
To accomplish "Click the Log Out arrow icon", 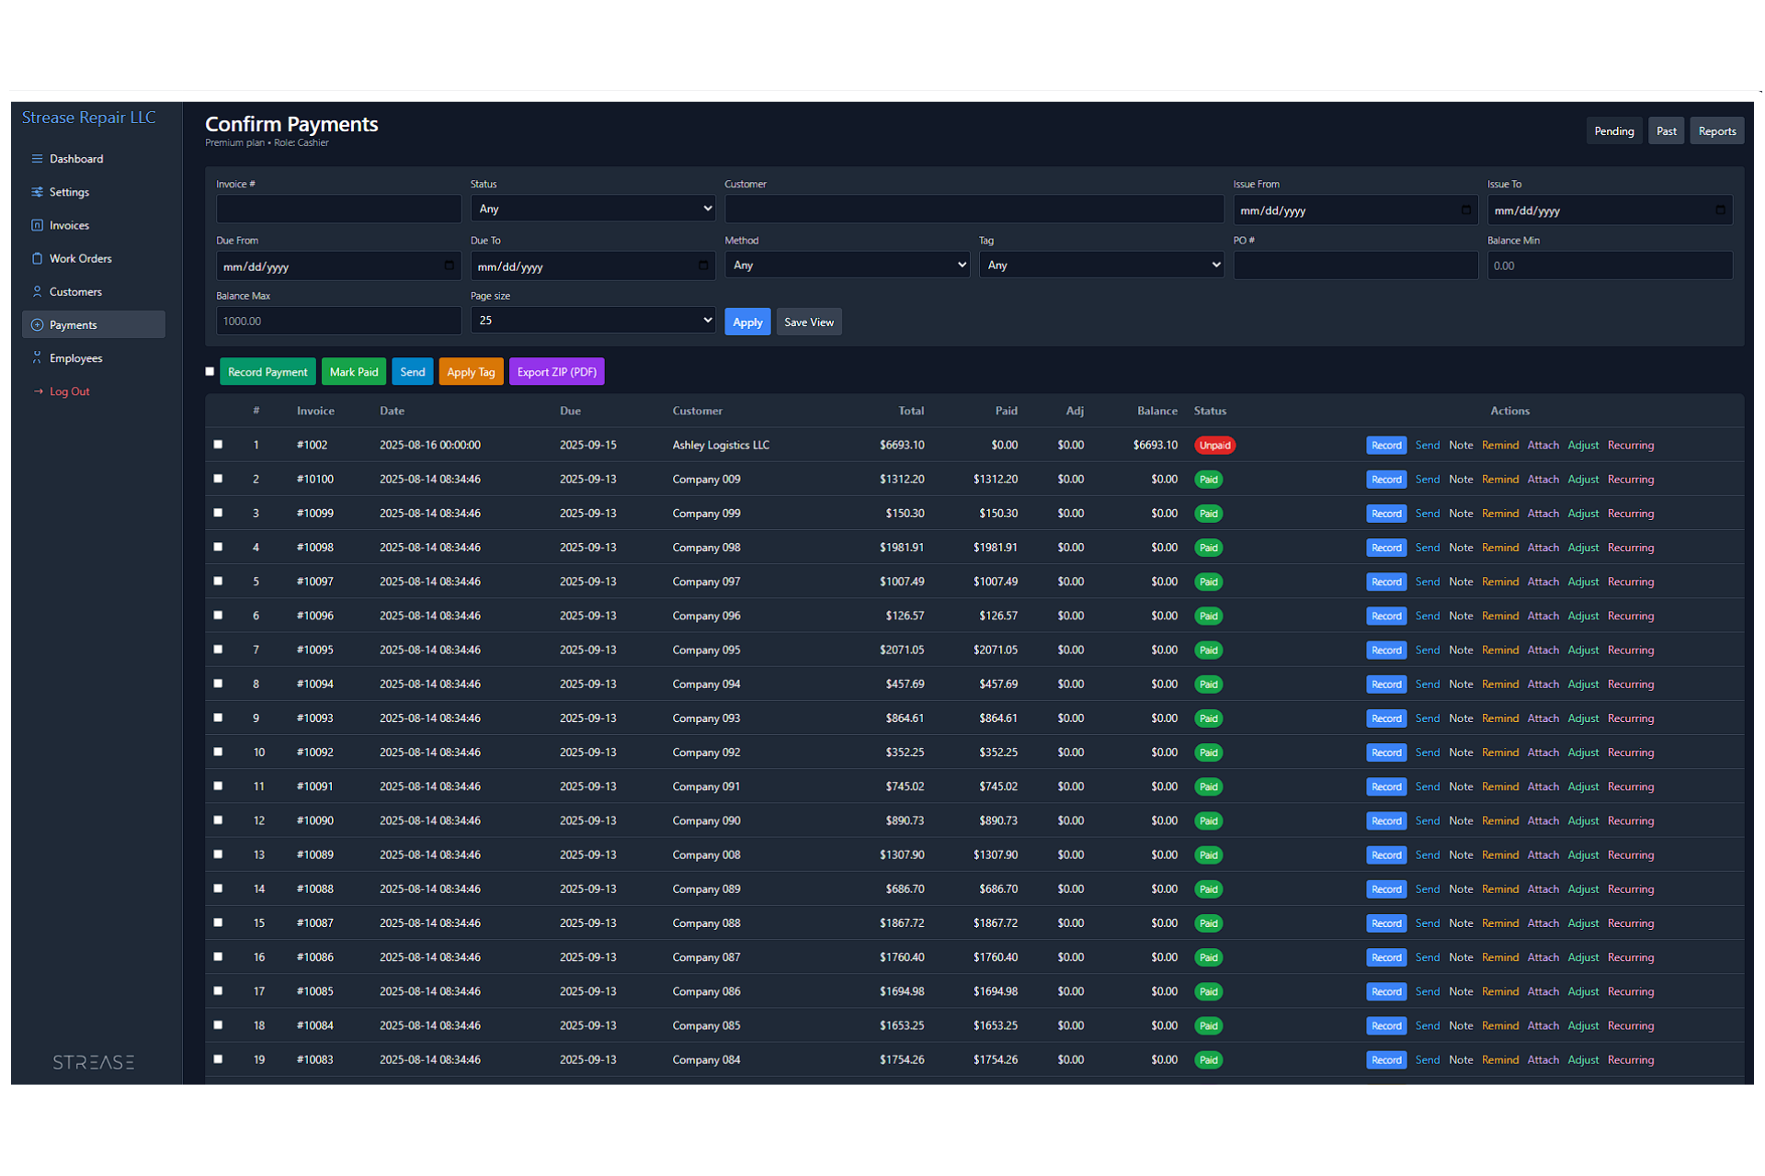I will [x=38, y=391].
